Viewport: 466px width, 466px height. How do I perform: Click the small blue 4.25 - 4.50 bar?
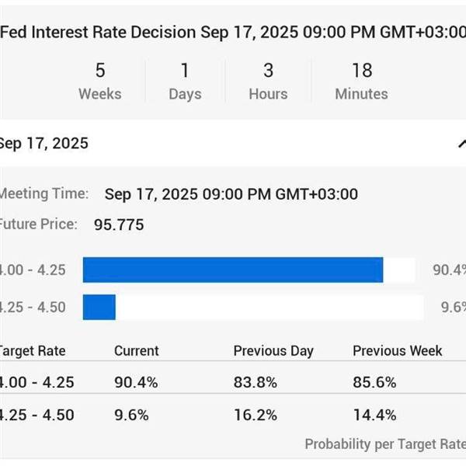(x=99, y=307)
